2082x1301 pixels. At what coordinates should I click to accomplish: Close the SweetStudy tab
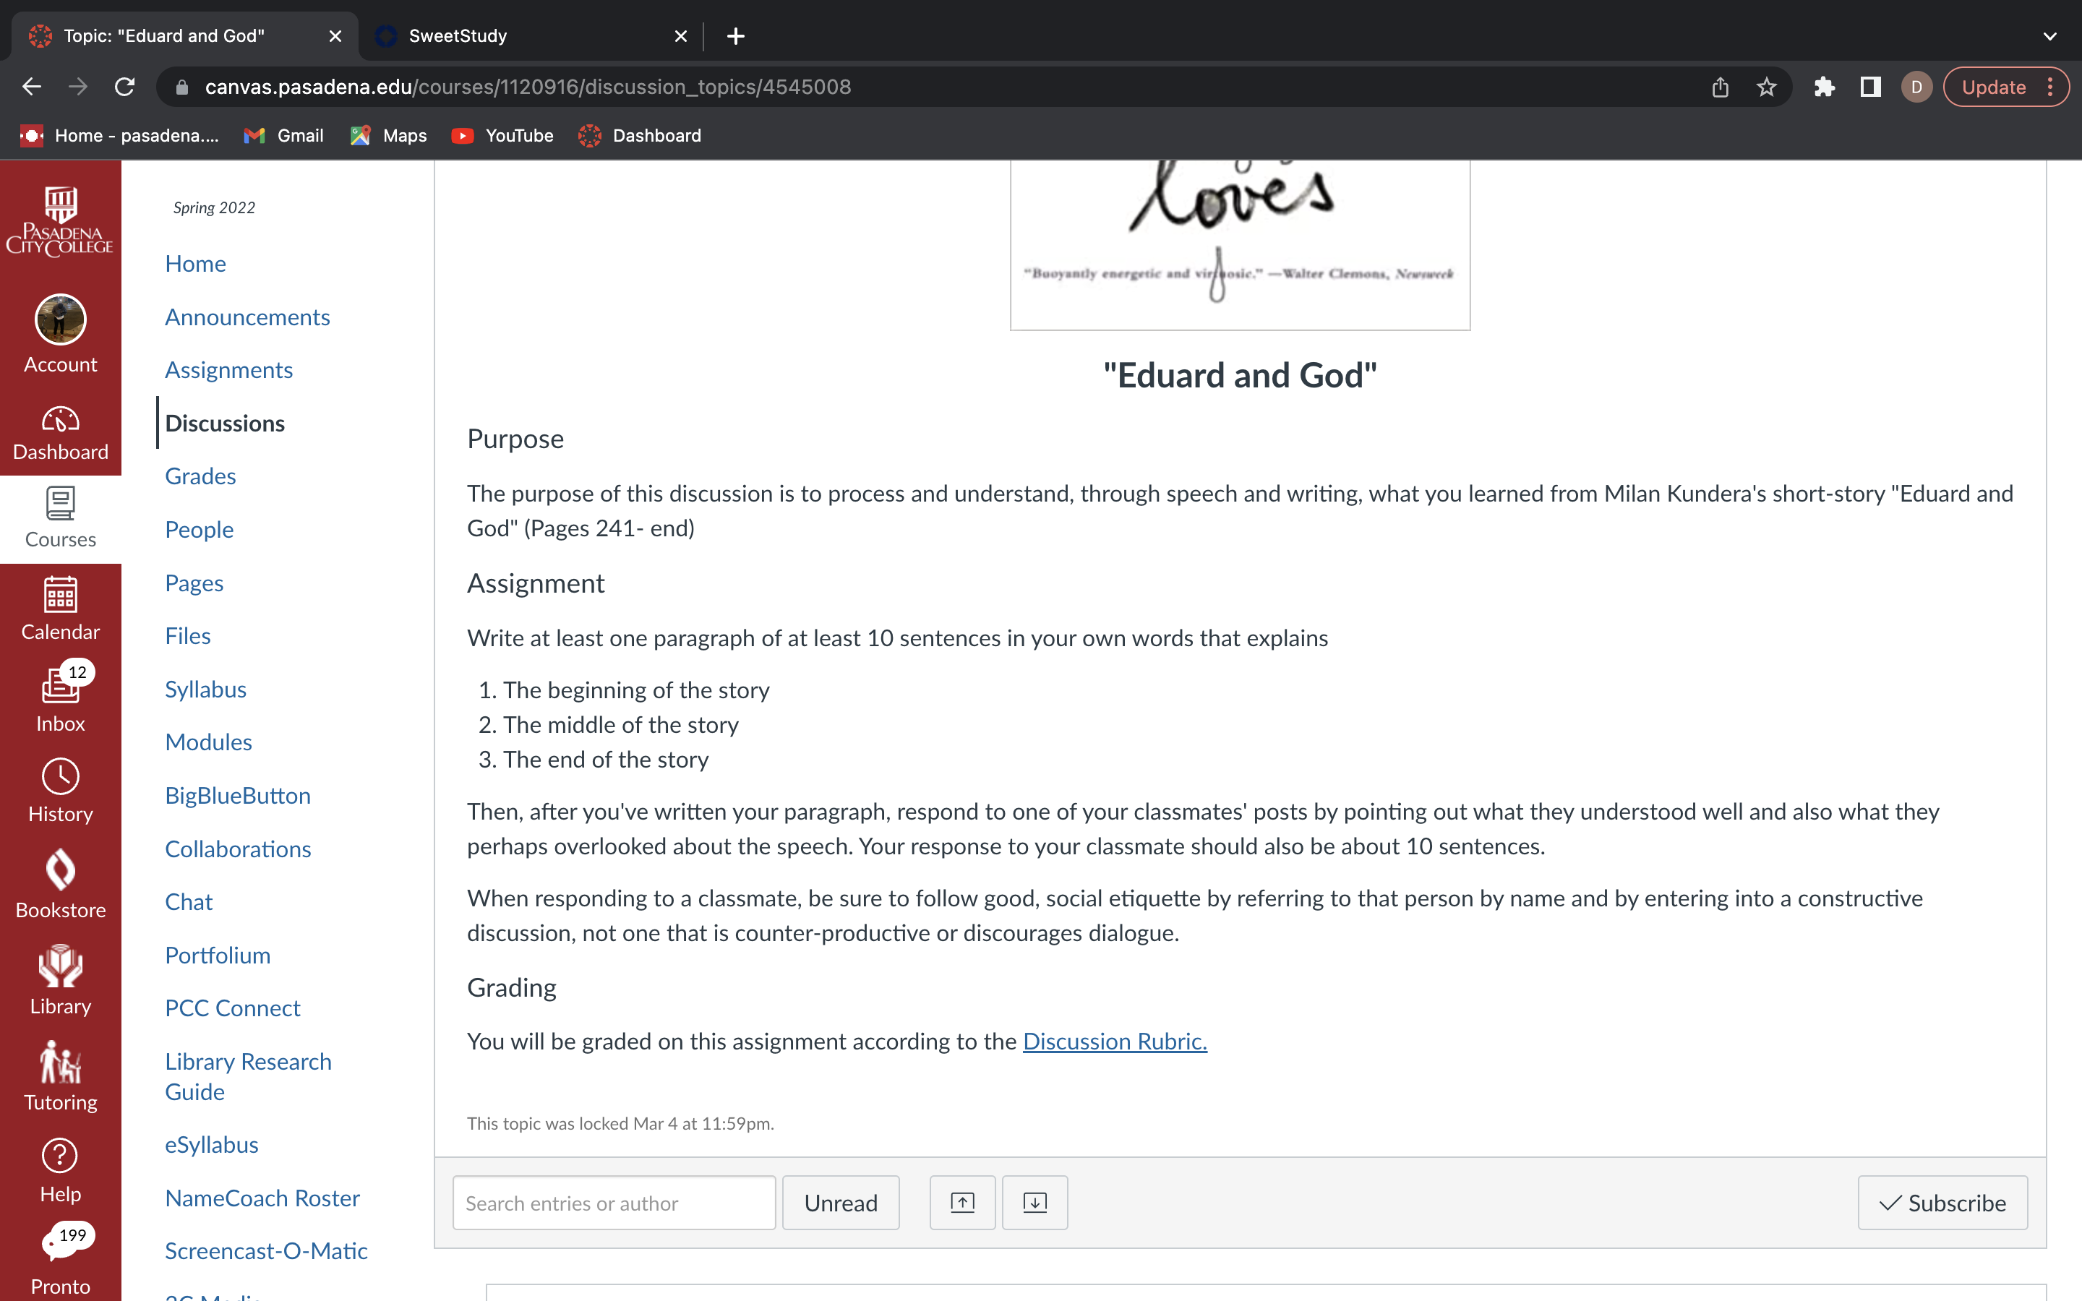click(x=680, y=36)
